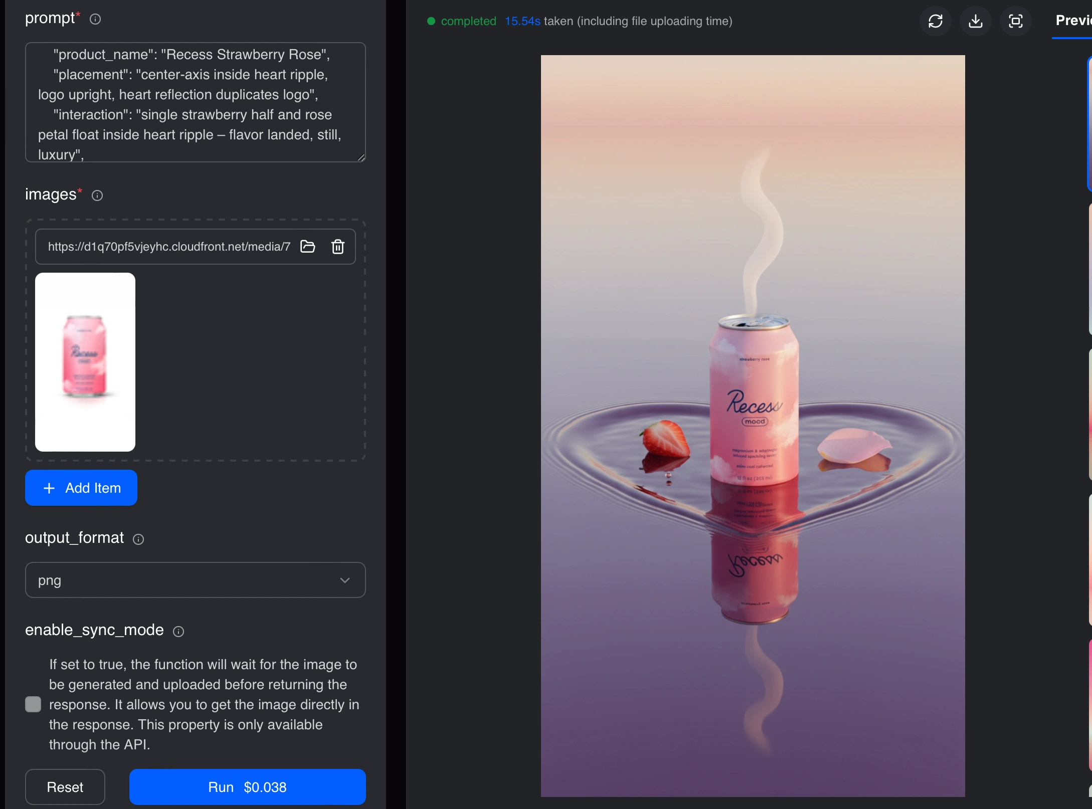Click the generated Recess can image

point(753,426)
